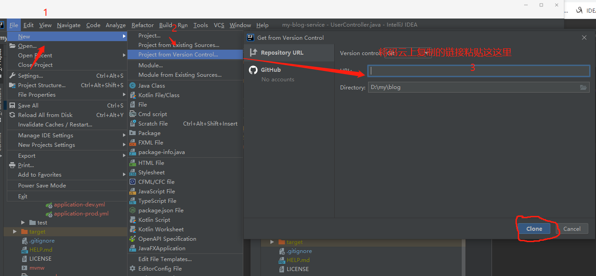Select application-dev.yml in project tree
Viewport: 596px width, 276px height.
[79, 205]
